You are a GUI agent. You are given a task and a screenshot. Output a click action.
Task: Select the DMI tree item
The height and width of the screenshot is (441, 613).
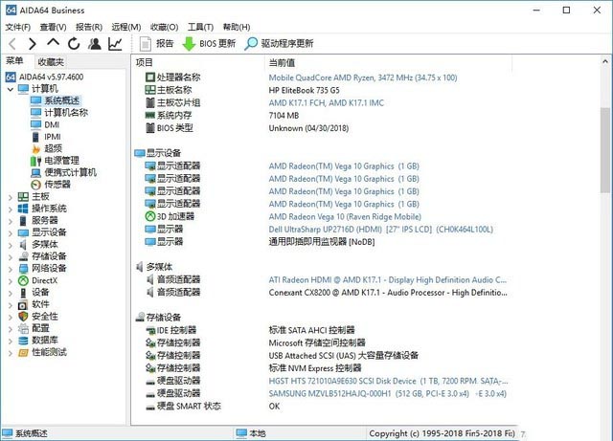45,124
